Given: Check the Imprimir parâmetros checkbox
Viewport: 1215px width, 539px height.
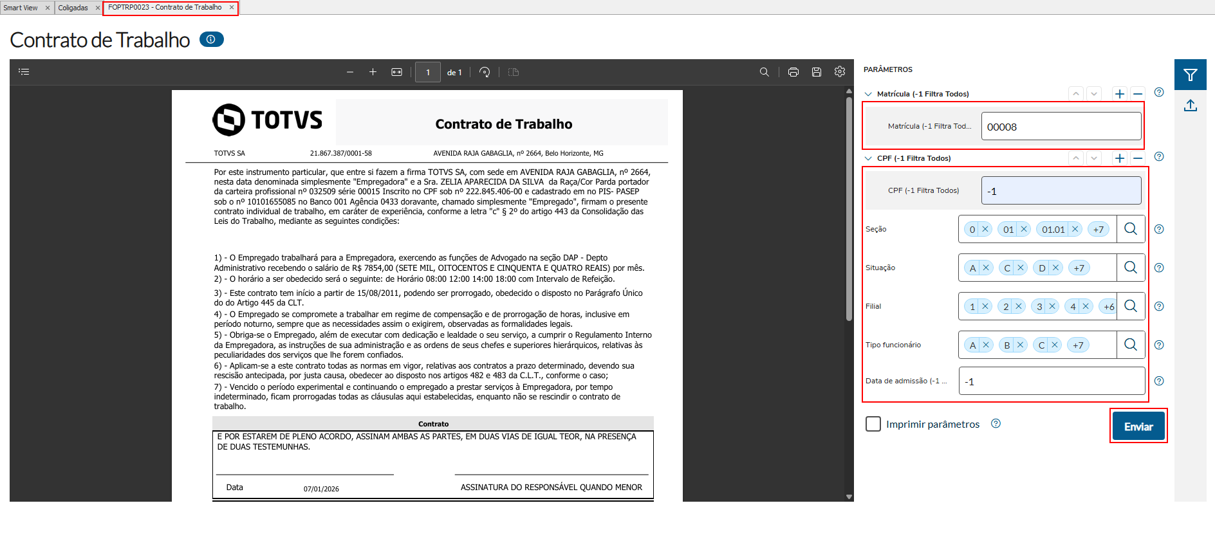Looking at the screenshot, I should [x=873, y=424].
